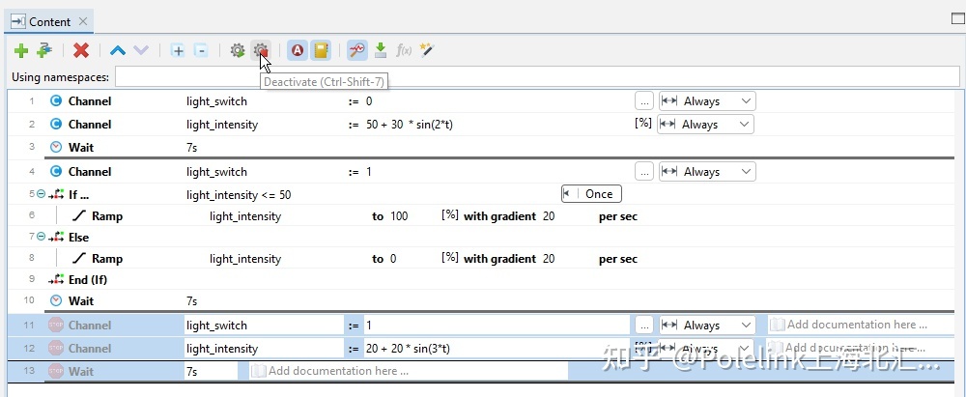Click the Ramp target value 0 on row 8
This screenshot has width=966, height=397.
pyautogui.click(x=393, y=259)
